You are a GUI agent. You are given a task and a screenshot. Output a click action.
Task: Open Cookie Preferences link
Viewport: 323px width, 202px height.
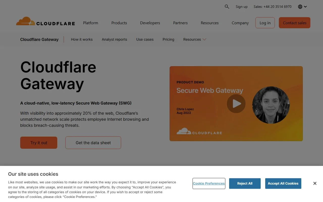[x=209, y=183]
